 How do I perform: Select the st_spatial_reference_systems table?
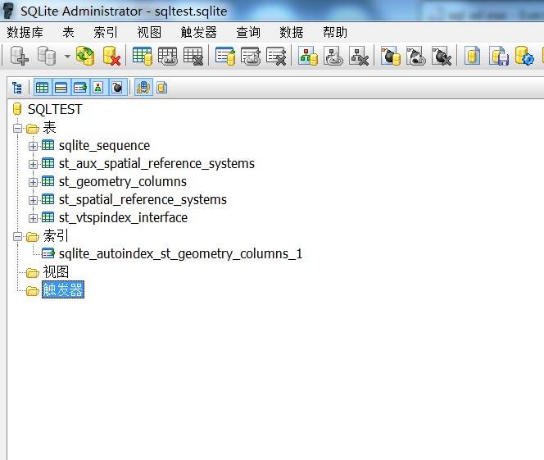[x=143, y=200]
